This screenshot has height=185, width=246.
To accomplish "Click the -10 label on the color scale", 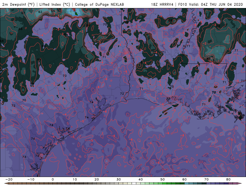I will pyautogui.click(x=31, y=179).
